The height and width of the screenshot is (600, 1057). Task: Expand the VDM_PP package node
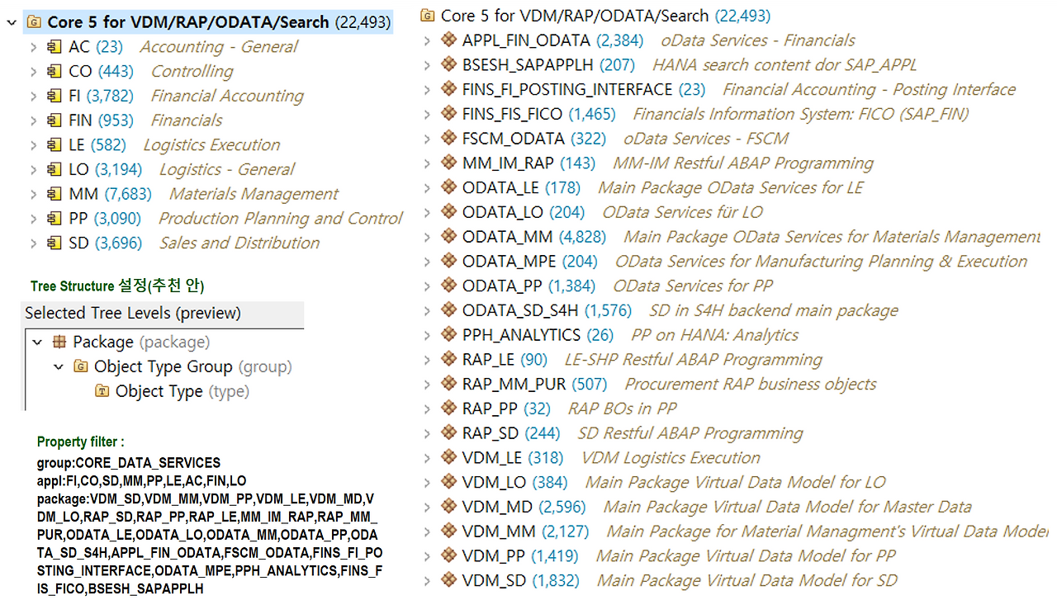[427, 555]
